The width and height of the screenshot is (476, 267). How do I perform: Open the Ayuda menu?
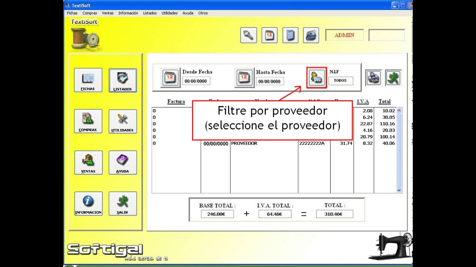click(x=188, y=13)
